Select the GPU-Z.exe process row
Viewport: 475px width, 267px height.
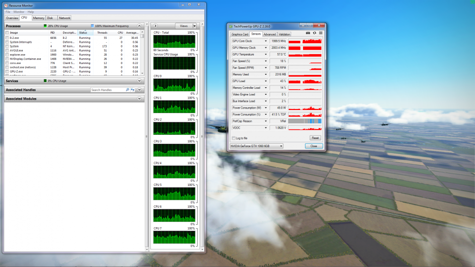point(73,72)
